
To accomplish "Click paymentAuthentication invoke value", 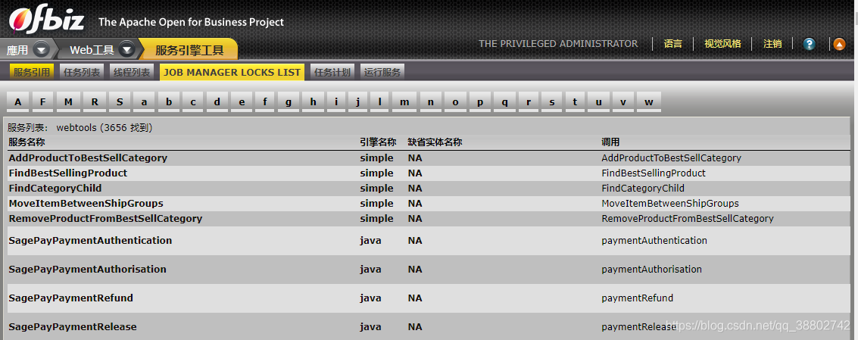I will (x=654, y=240).
